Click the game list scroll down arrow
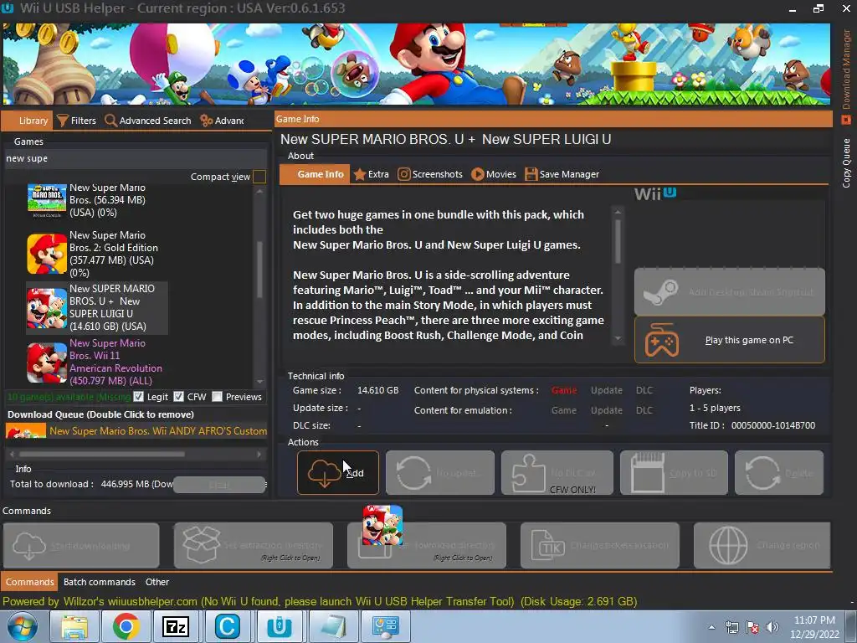The width and height of the screenshot is (857, 643). [259, 382]
